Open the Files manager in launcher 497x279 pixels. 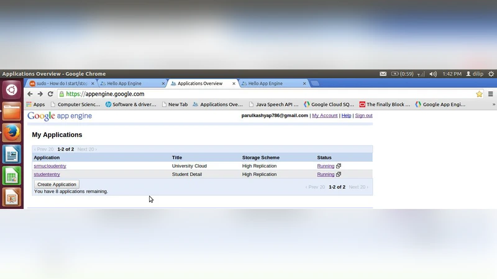pyautogui.click(x=11, y=112)
